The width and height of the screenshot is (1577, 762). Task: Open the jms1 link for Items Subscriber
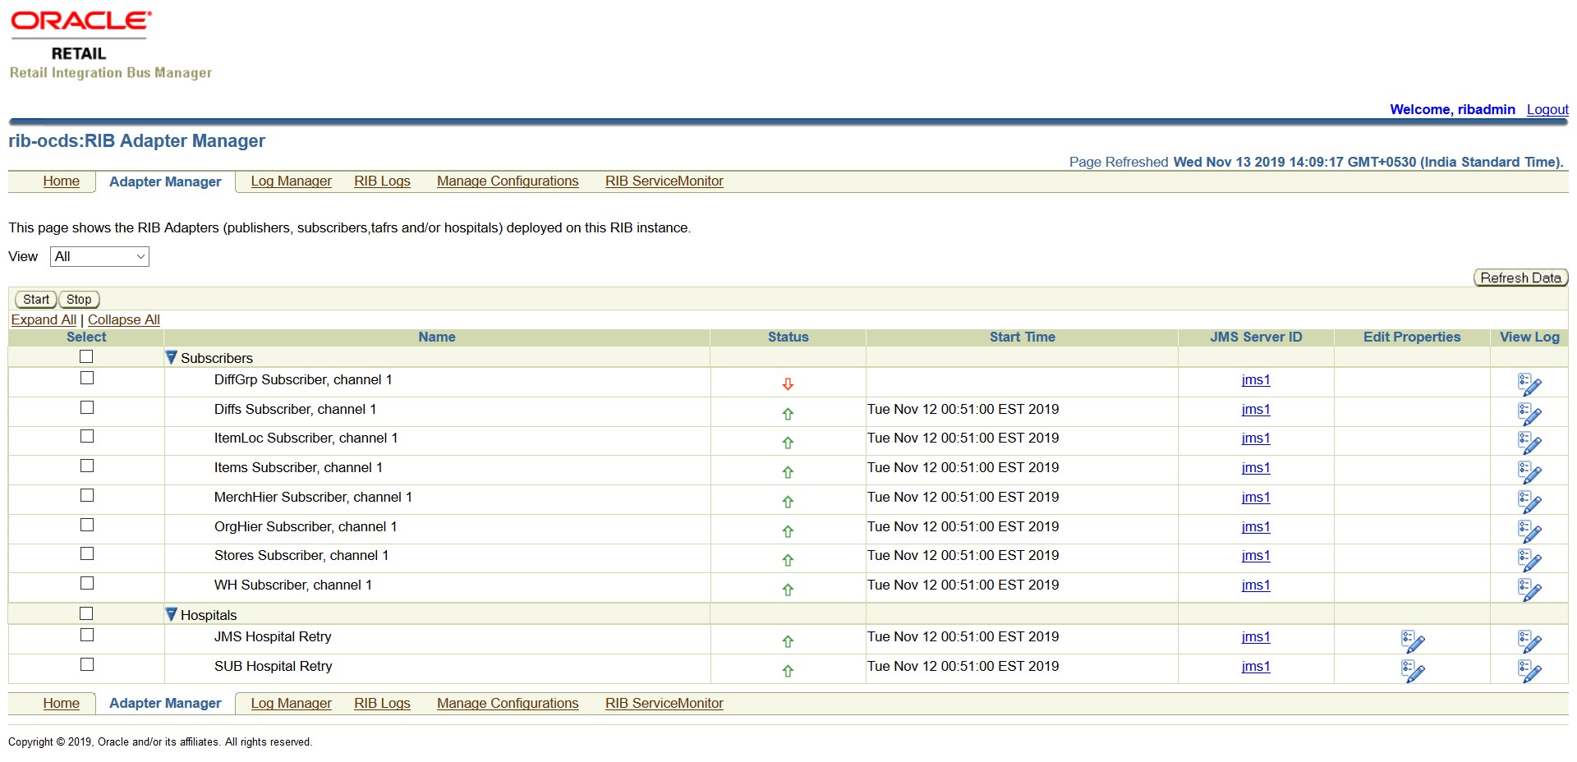pyautogui.click(x=1255, y=468)
